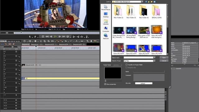The width and height of the screenshot is (199, 112).
Task: Click Add cut point icon
Action: coord(76,41)
